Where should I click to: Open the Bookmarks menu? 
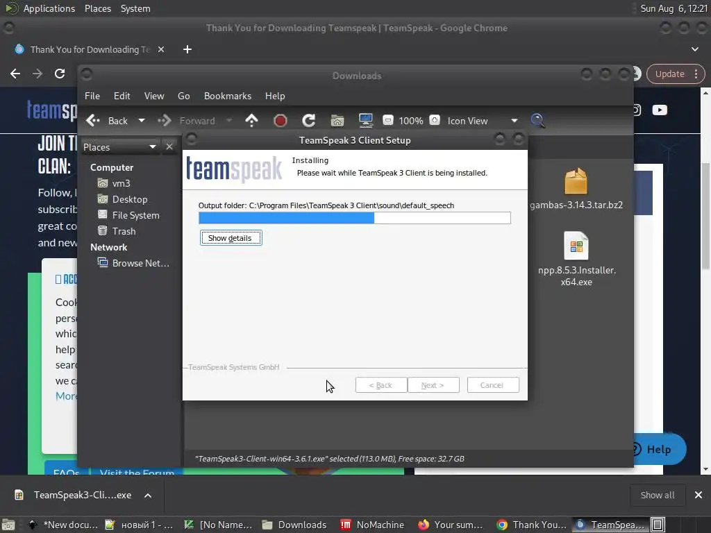tap(228, 96)
